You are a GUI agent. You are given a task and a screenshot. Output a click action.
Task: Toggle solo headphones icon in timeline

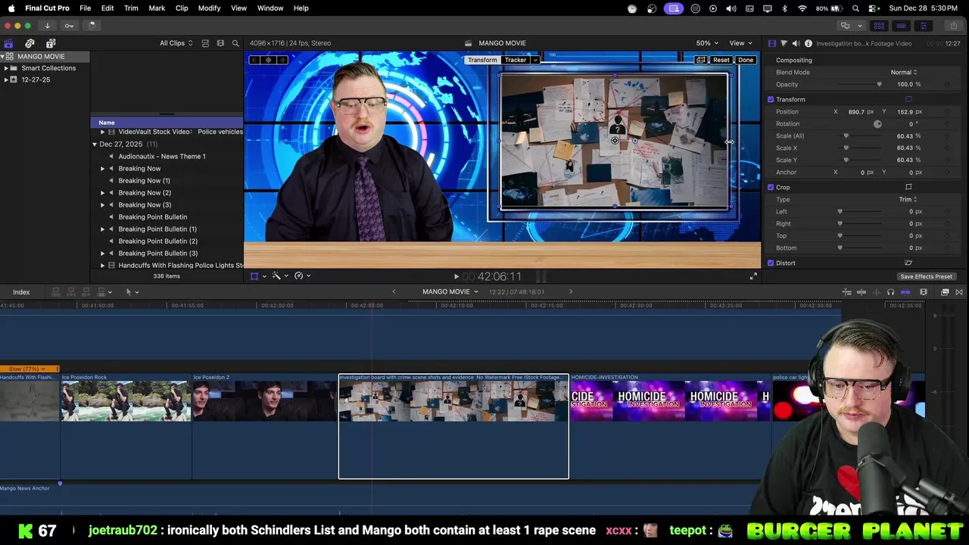[x=890, y=291]
